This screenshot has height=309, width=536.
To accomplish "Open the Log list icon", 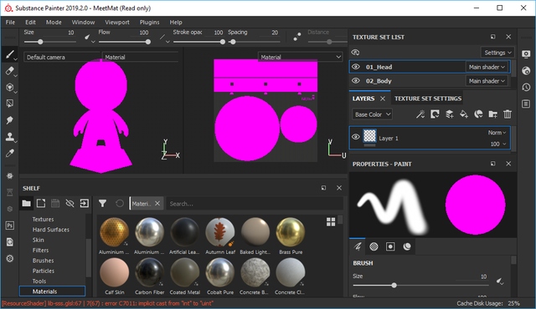I will click(526, 104).
